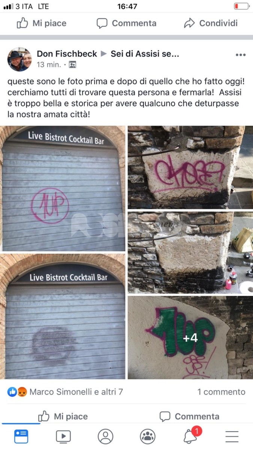Like Don Fischbeck's post with Mi piace

tap(63, 416)
